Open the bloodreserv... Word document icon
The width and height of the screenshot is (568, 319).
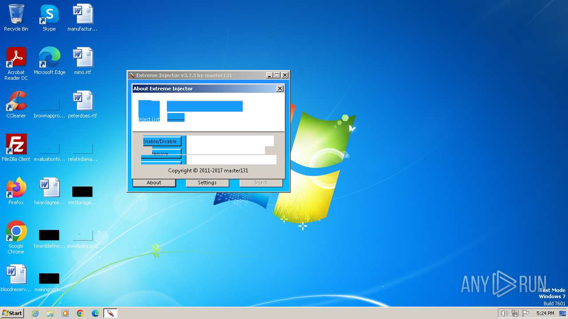[16, 278]
